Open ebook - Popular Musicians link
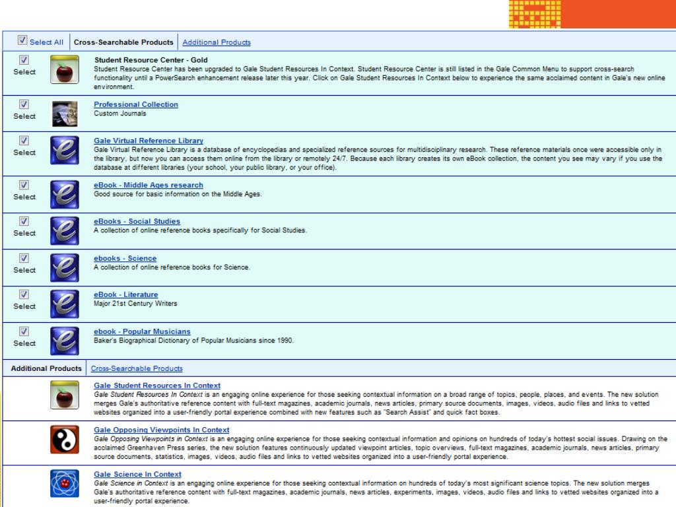Screen dimensions: 676x507 143,331
